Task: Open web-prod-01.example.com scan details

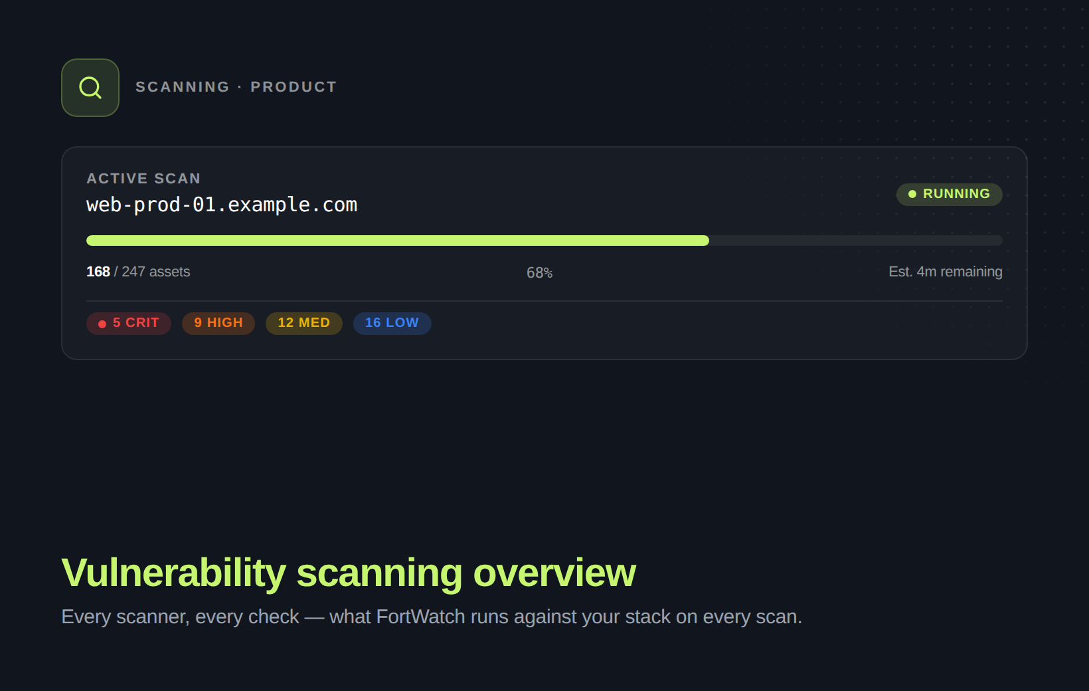Action: coord(222,205)
